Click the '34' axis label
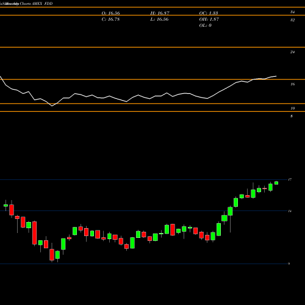This screenshot has height=305, width=305. click(x=292, y=12)
